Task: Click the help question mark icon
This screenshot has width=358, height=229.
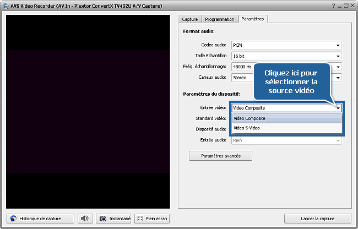Action: pos(334,6)
